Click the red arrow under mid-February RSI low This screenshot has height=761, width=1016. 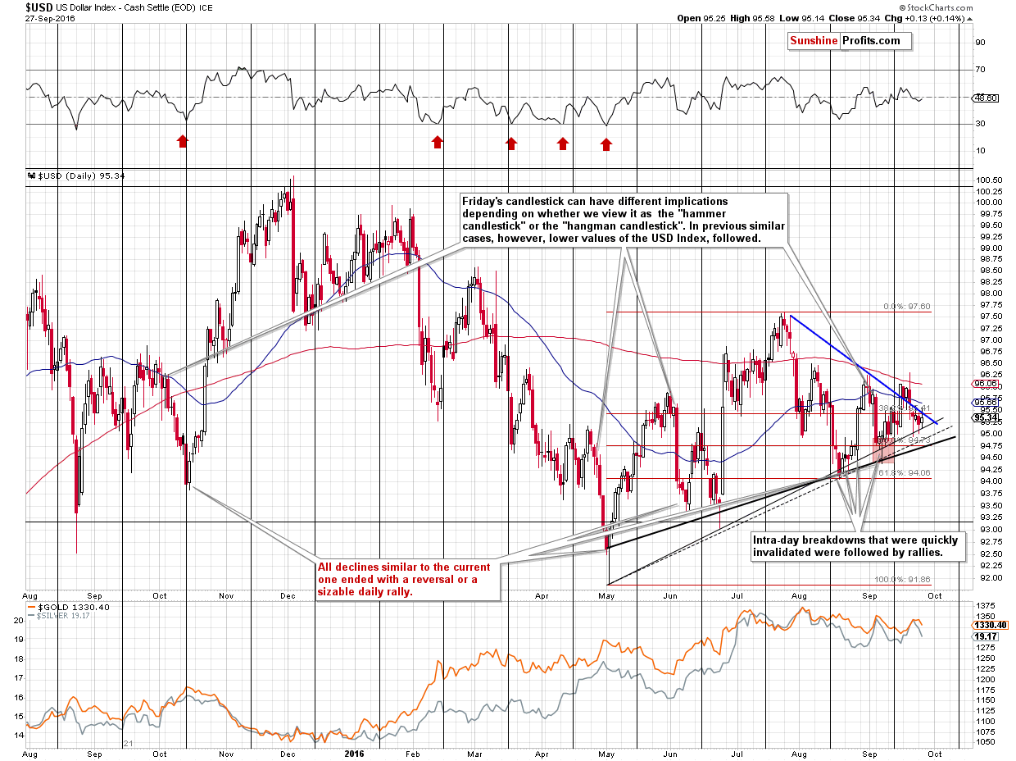pos(438,142)
